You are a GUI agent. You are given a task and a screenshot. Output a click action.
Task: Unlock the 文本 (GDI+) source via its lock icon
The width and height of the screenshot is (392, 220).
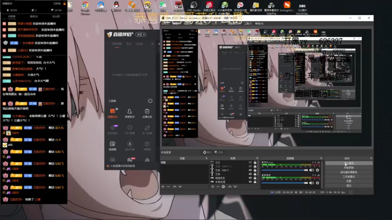click(x=255, y=170)
